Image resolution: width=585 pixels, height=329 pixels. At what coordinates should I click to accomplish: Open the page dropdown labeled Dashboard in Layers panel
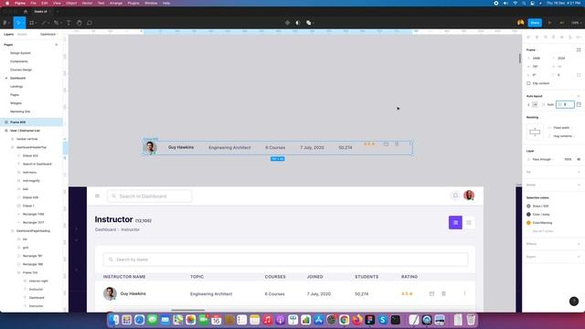(48, 35)
